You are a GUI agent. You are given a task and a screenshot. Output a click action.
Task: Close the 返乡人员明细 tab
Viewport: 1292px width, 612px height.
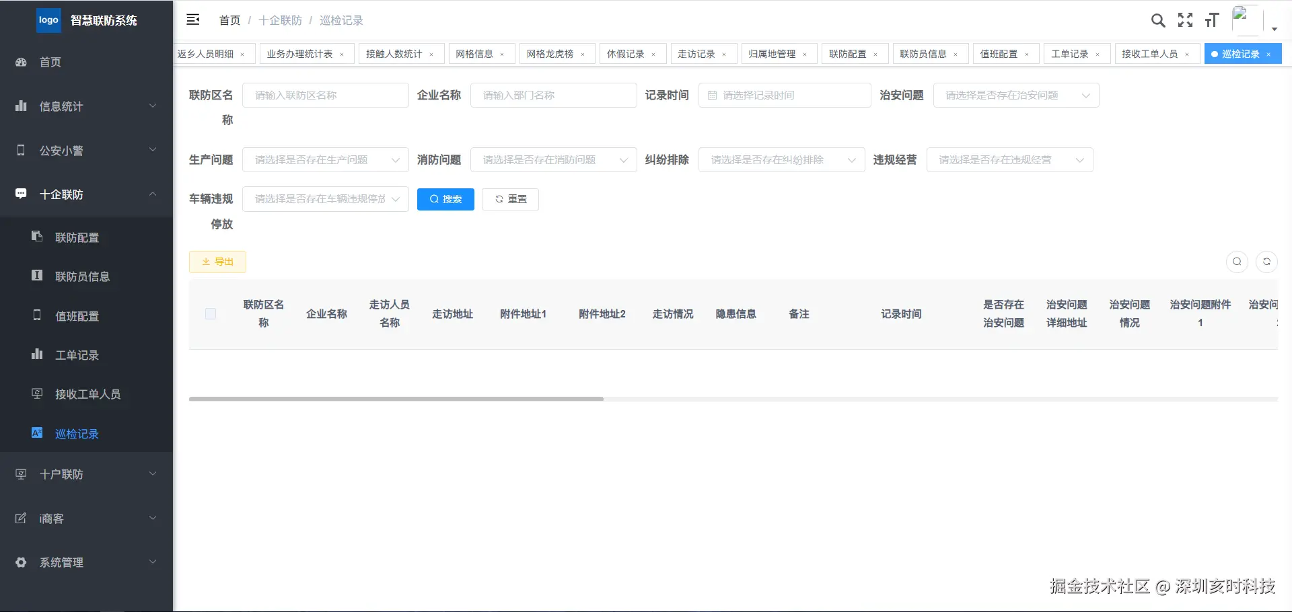click(x=242, y=54)
